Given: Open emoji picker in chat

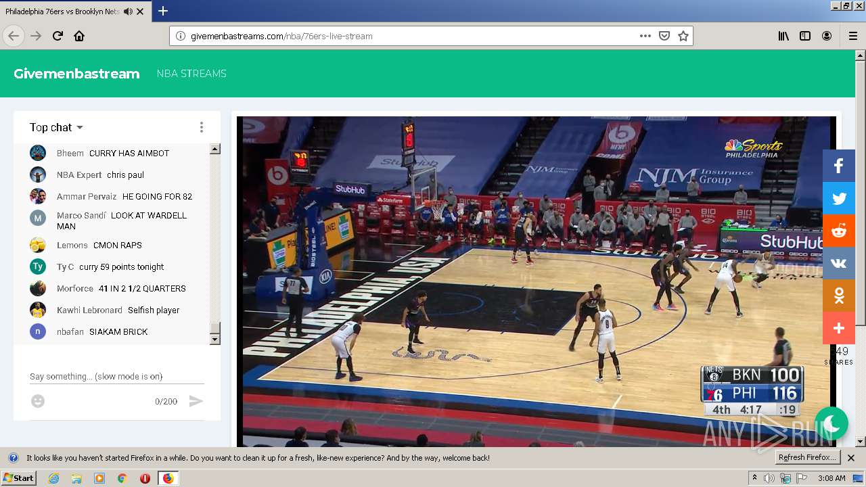Looking at the screenshot, I should [38, 401].
